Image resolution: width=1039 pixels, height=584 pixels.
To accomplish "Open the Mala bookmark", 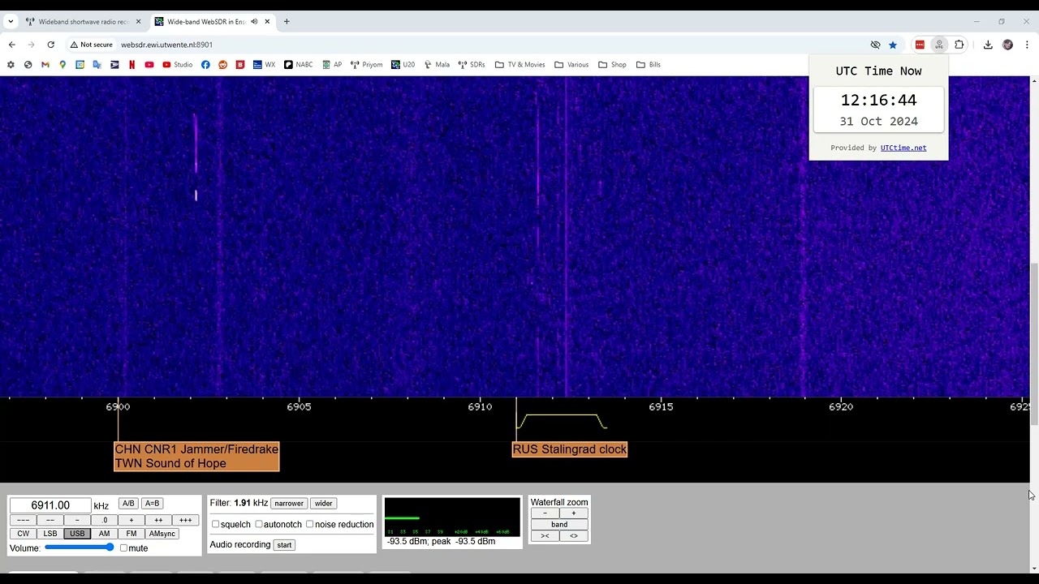I will point(437,65).
